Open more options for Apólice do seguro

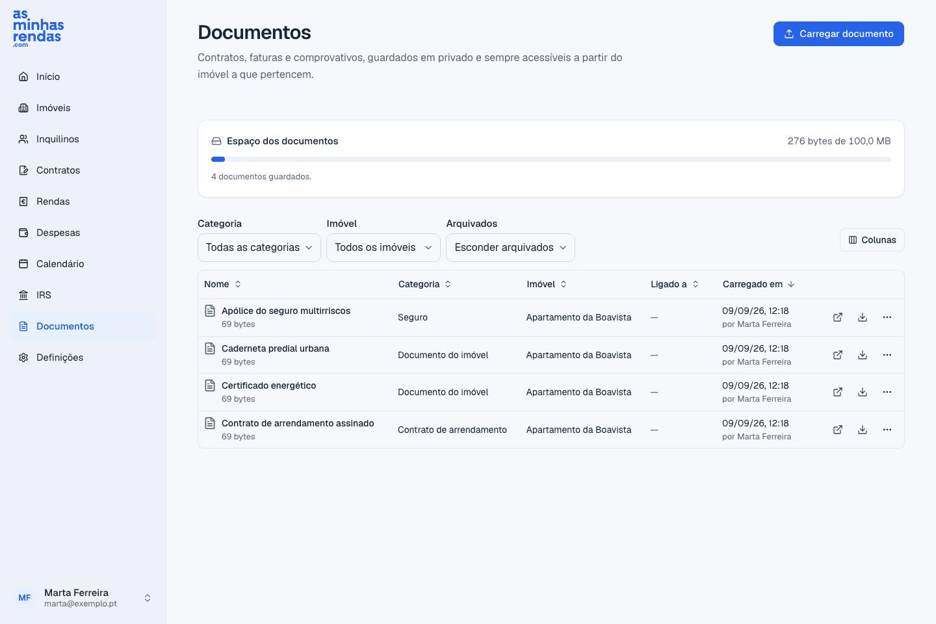887,317
